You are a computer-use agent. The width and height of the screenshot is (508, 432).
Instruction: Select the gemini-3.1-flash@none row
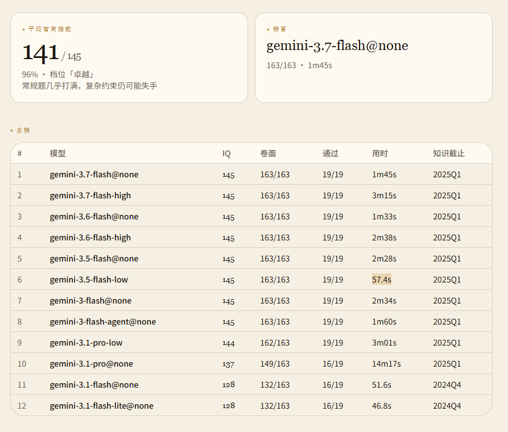(251, 385)
